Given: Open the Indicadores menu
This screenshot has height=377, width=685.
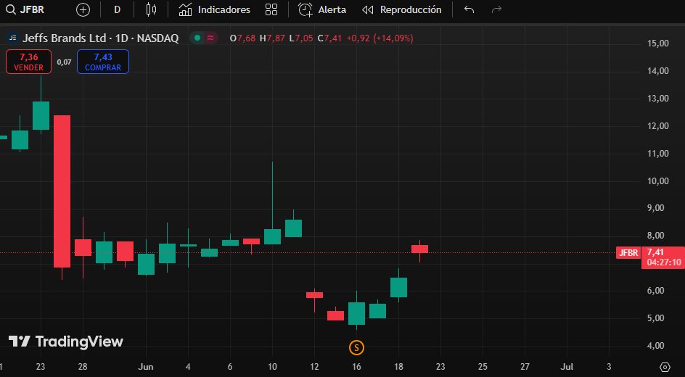Looking at the screenshot, I should 215,9.
